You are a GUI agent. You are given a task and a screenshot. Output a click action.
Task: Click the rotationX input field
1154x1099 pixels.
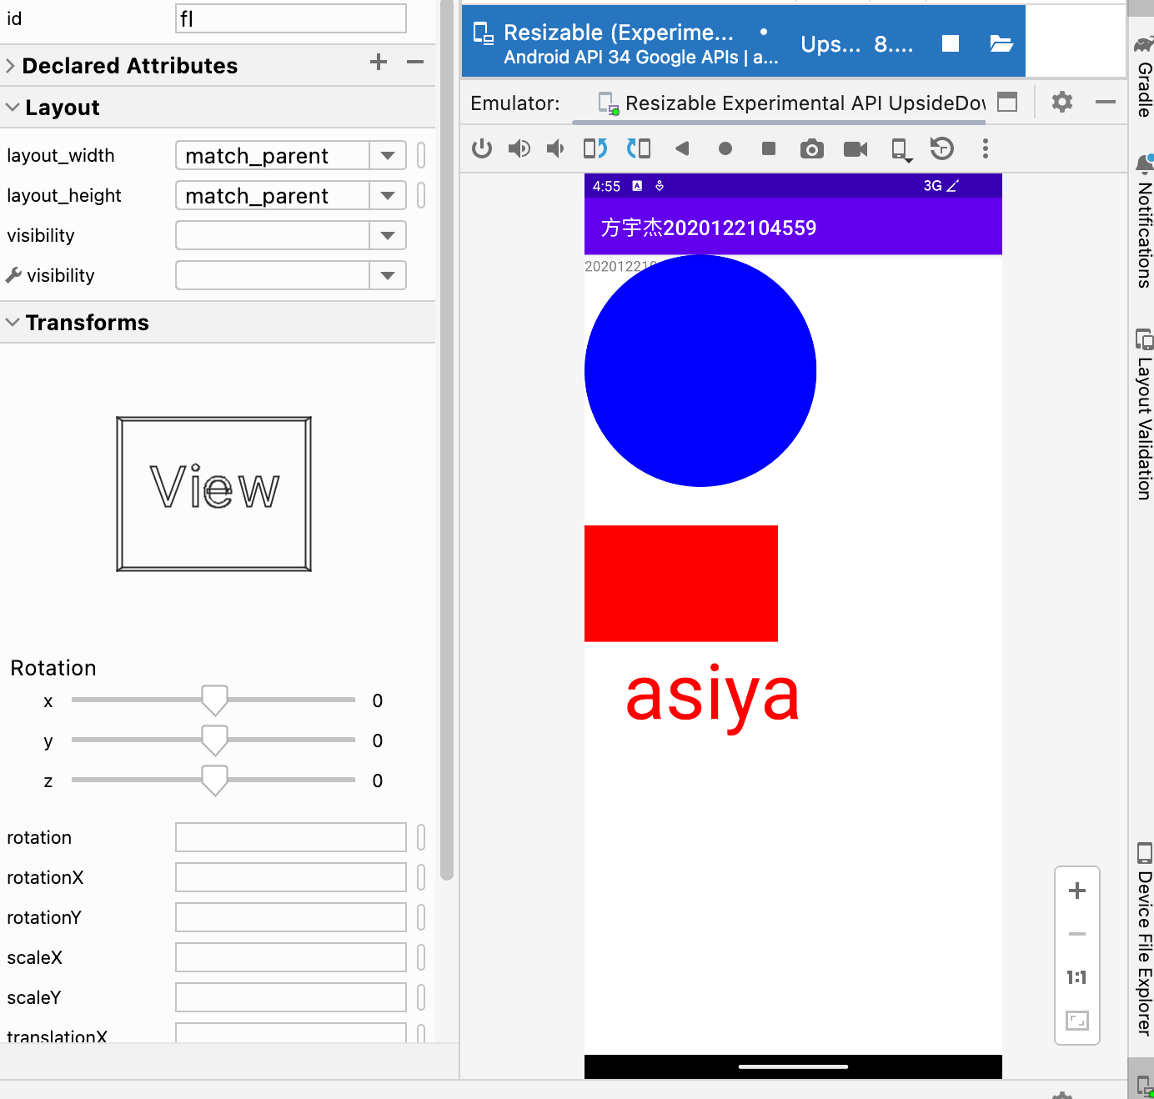[291, 877]
